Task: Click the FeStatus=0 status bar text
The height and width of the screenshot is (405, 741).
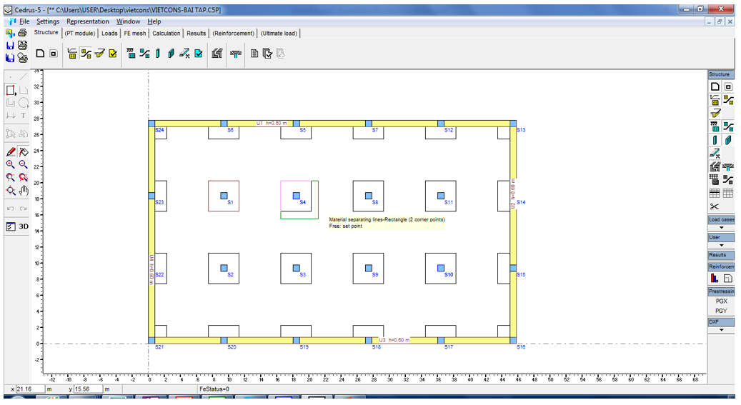Action: [214, 389]
